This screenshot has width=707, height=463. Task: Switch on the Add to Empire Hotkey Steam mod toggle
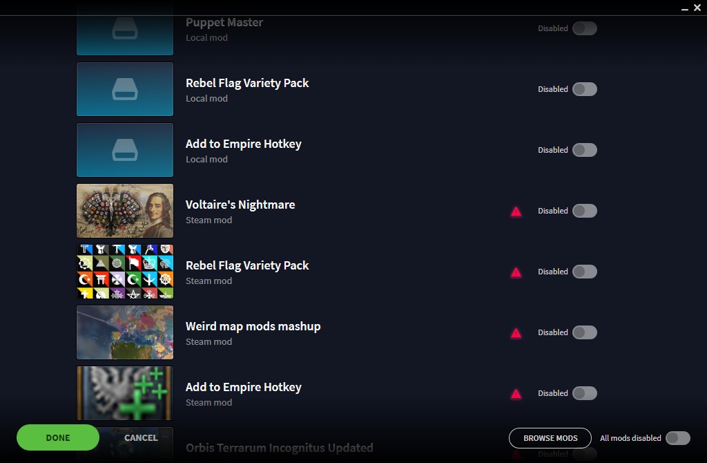[x=585, y=393]
